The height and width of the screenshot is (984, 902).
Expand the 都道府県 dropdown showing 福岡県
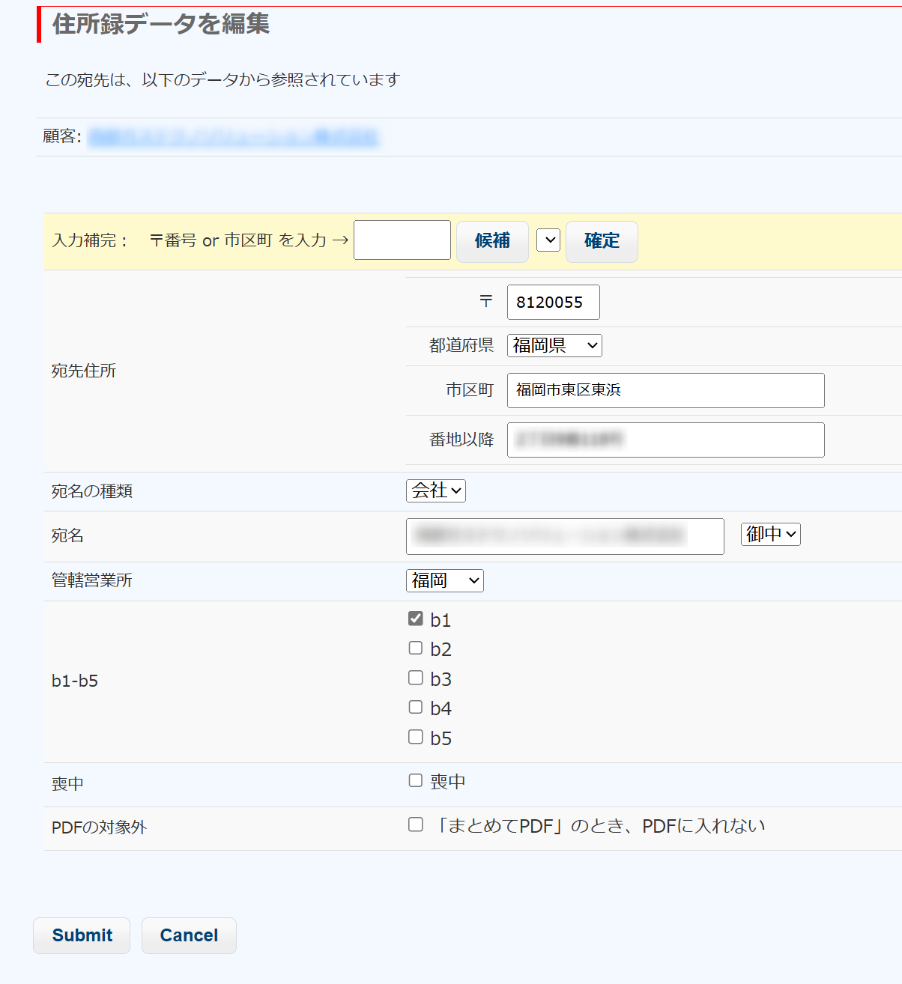point(554,345)
